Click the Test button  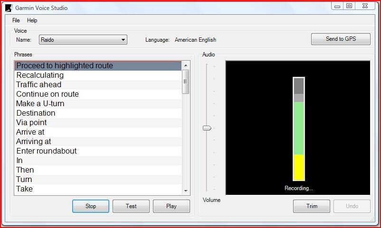(x=131, y=206)
